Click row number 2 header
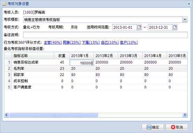The height and width of the screenshot is (133, 193). [x=8, y=68]
